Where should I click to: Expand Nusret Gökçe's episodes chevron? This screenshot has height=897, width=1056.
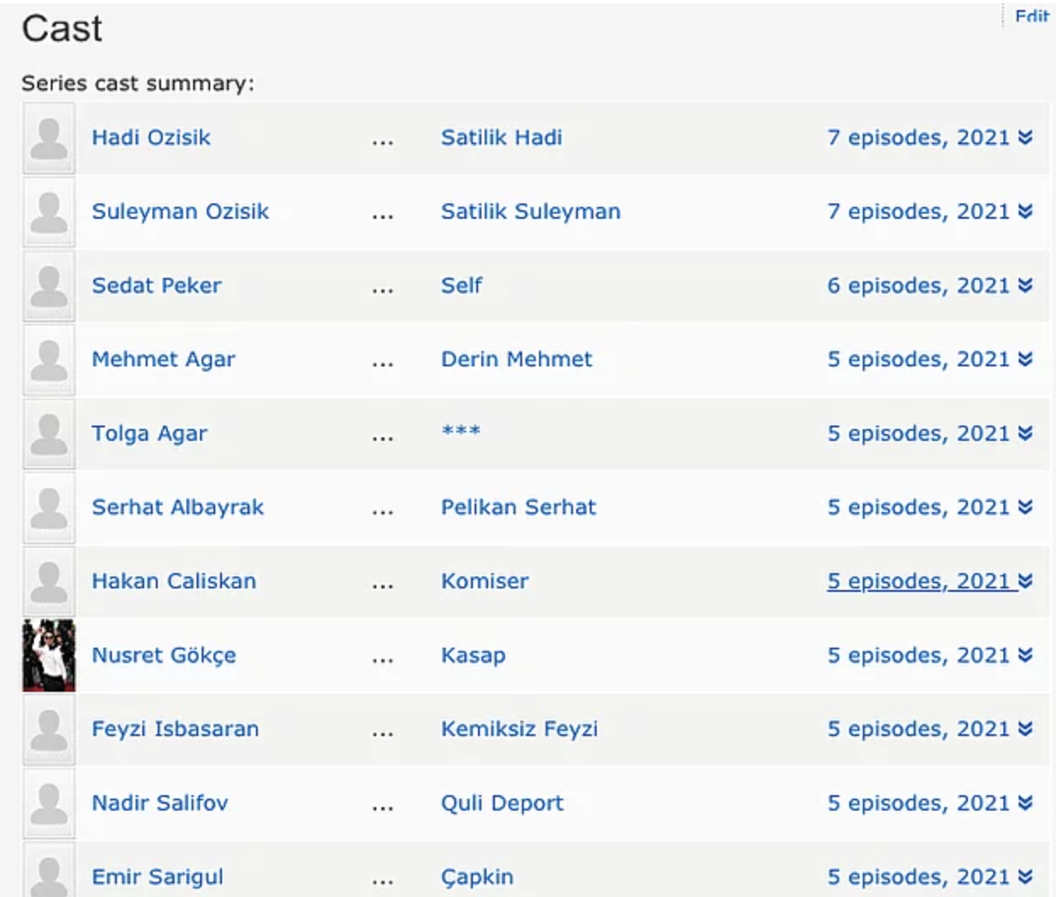tap(1025, 655)
